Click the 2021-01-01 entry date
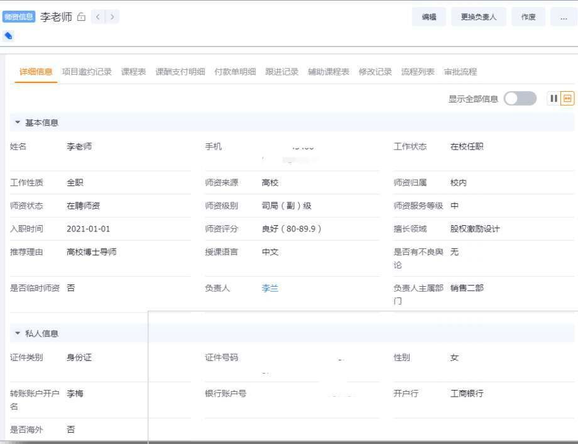 89,229
